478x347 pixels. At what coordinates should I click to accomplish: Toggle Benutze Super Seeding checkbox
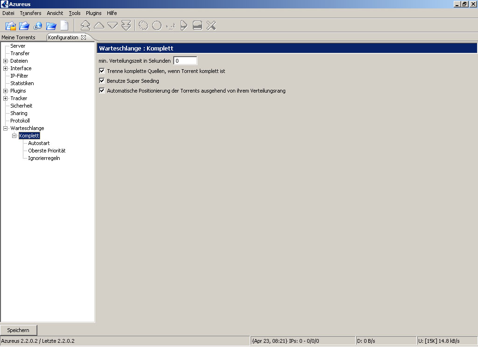[102, 80]
